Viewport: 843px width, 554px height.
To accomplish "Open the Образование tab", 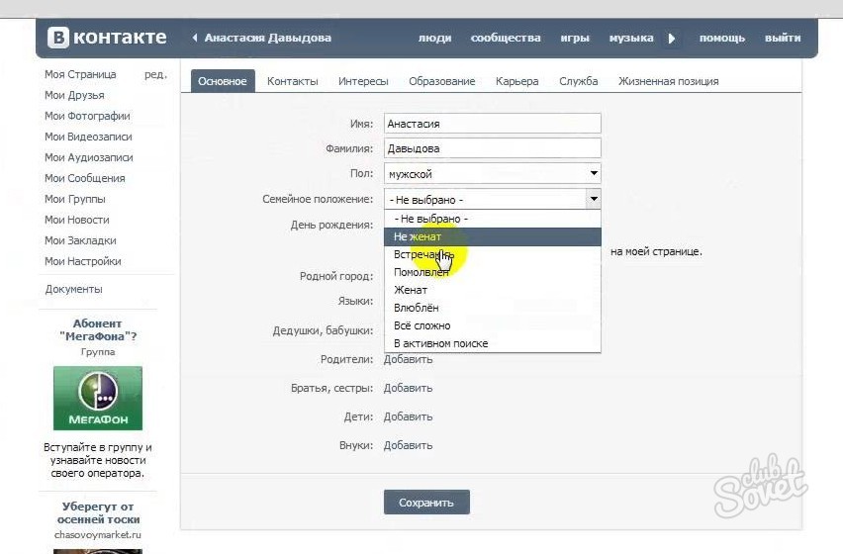I will [442, 81].
